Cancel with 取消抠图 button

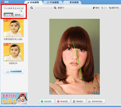[63, 101]
